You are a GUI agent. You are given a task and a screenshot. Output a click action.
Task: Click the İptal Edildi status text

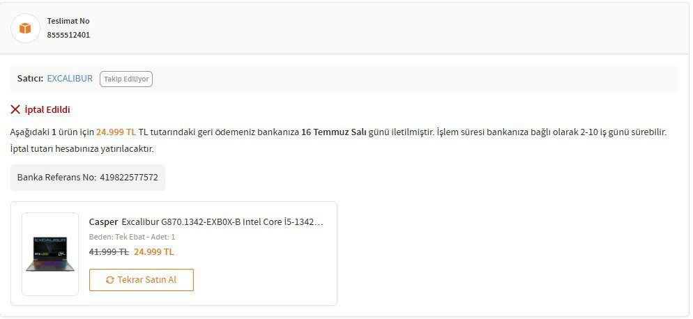(47, 109)
